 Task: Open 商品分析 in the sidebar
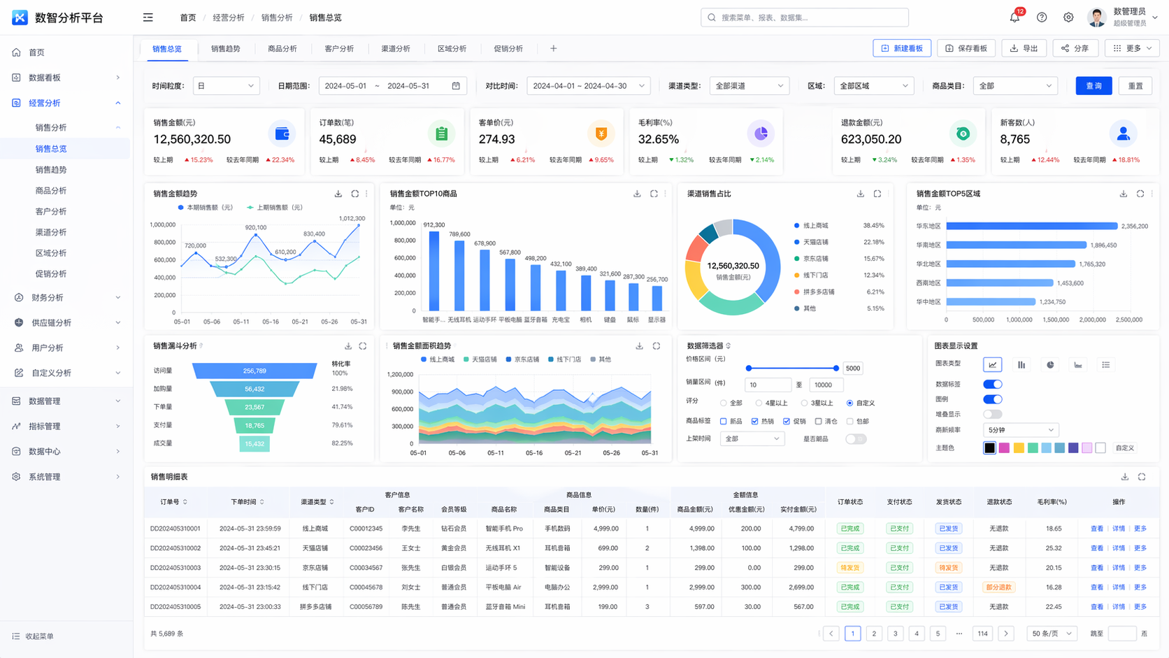pos(51,191)
